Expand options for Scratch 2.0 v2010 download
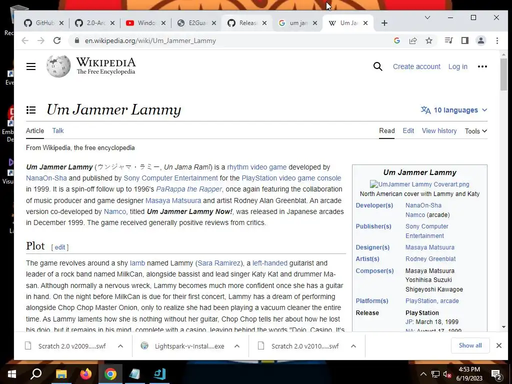The width and height of the screenshot is (512, 384). tap(353, 346)
